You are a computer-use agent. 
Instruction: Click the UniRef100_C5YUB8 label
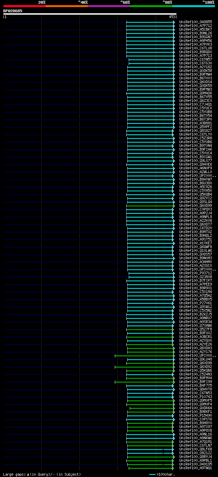[196, 112]
